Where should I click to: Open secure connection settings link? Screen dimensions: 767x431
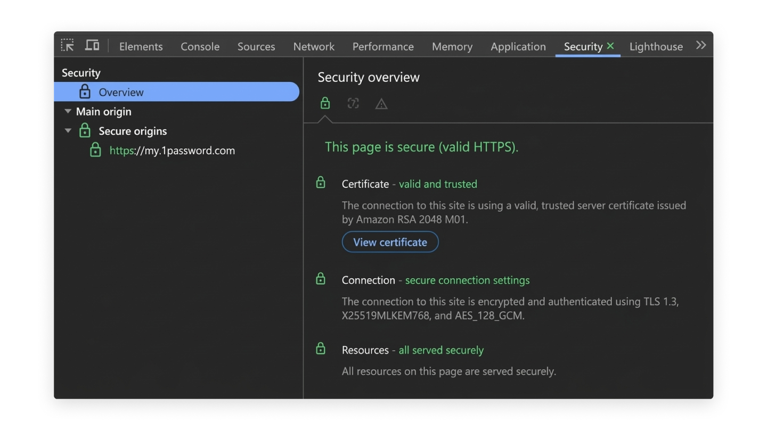pyautogui.click(x=467, y=280)
